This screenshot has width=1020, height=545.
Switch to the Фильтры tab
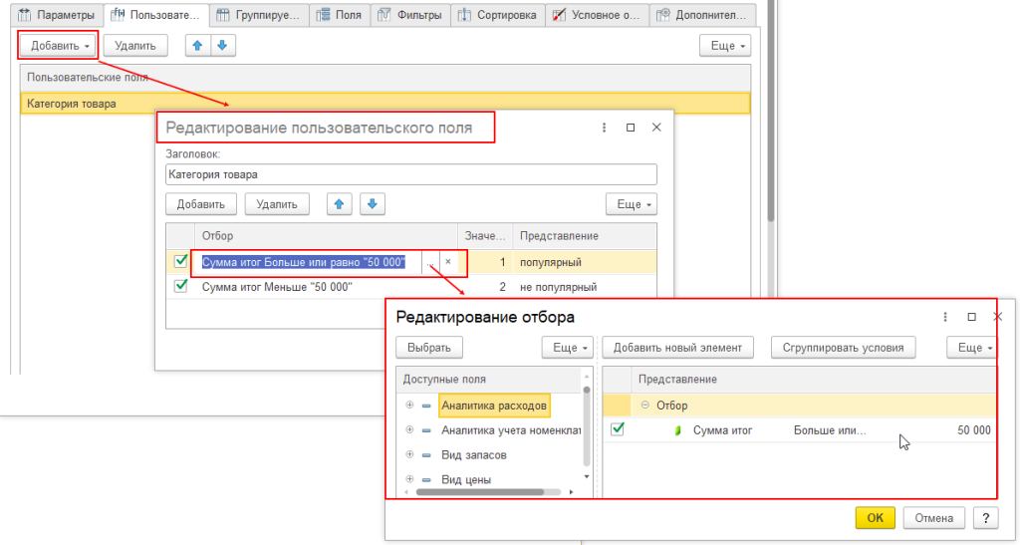(x=411, y=15)
